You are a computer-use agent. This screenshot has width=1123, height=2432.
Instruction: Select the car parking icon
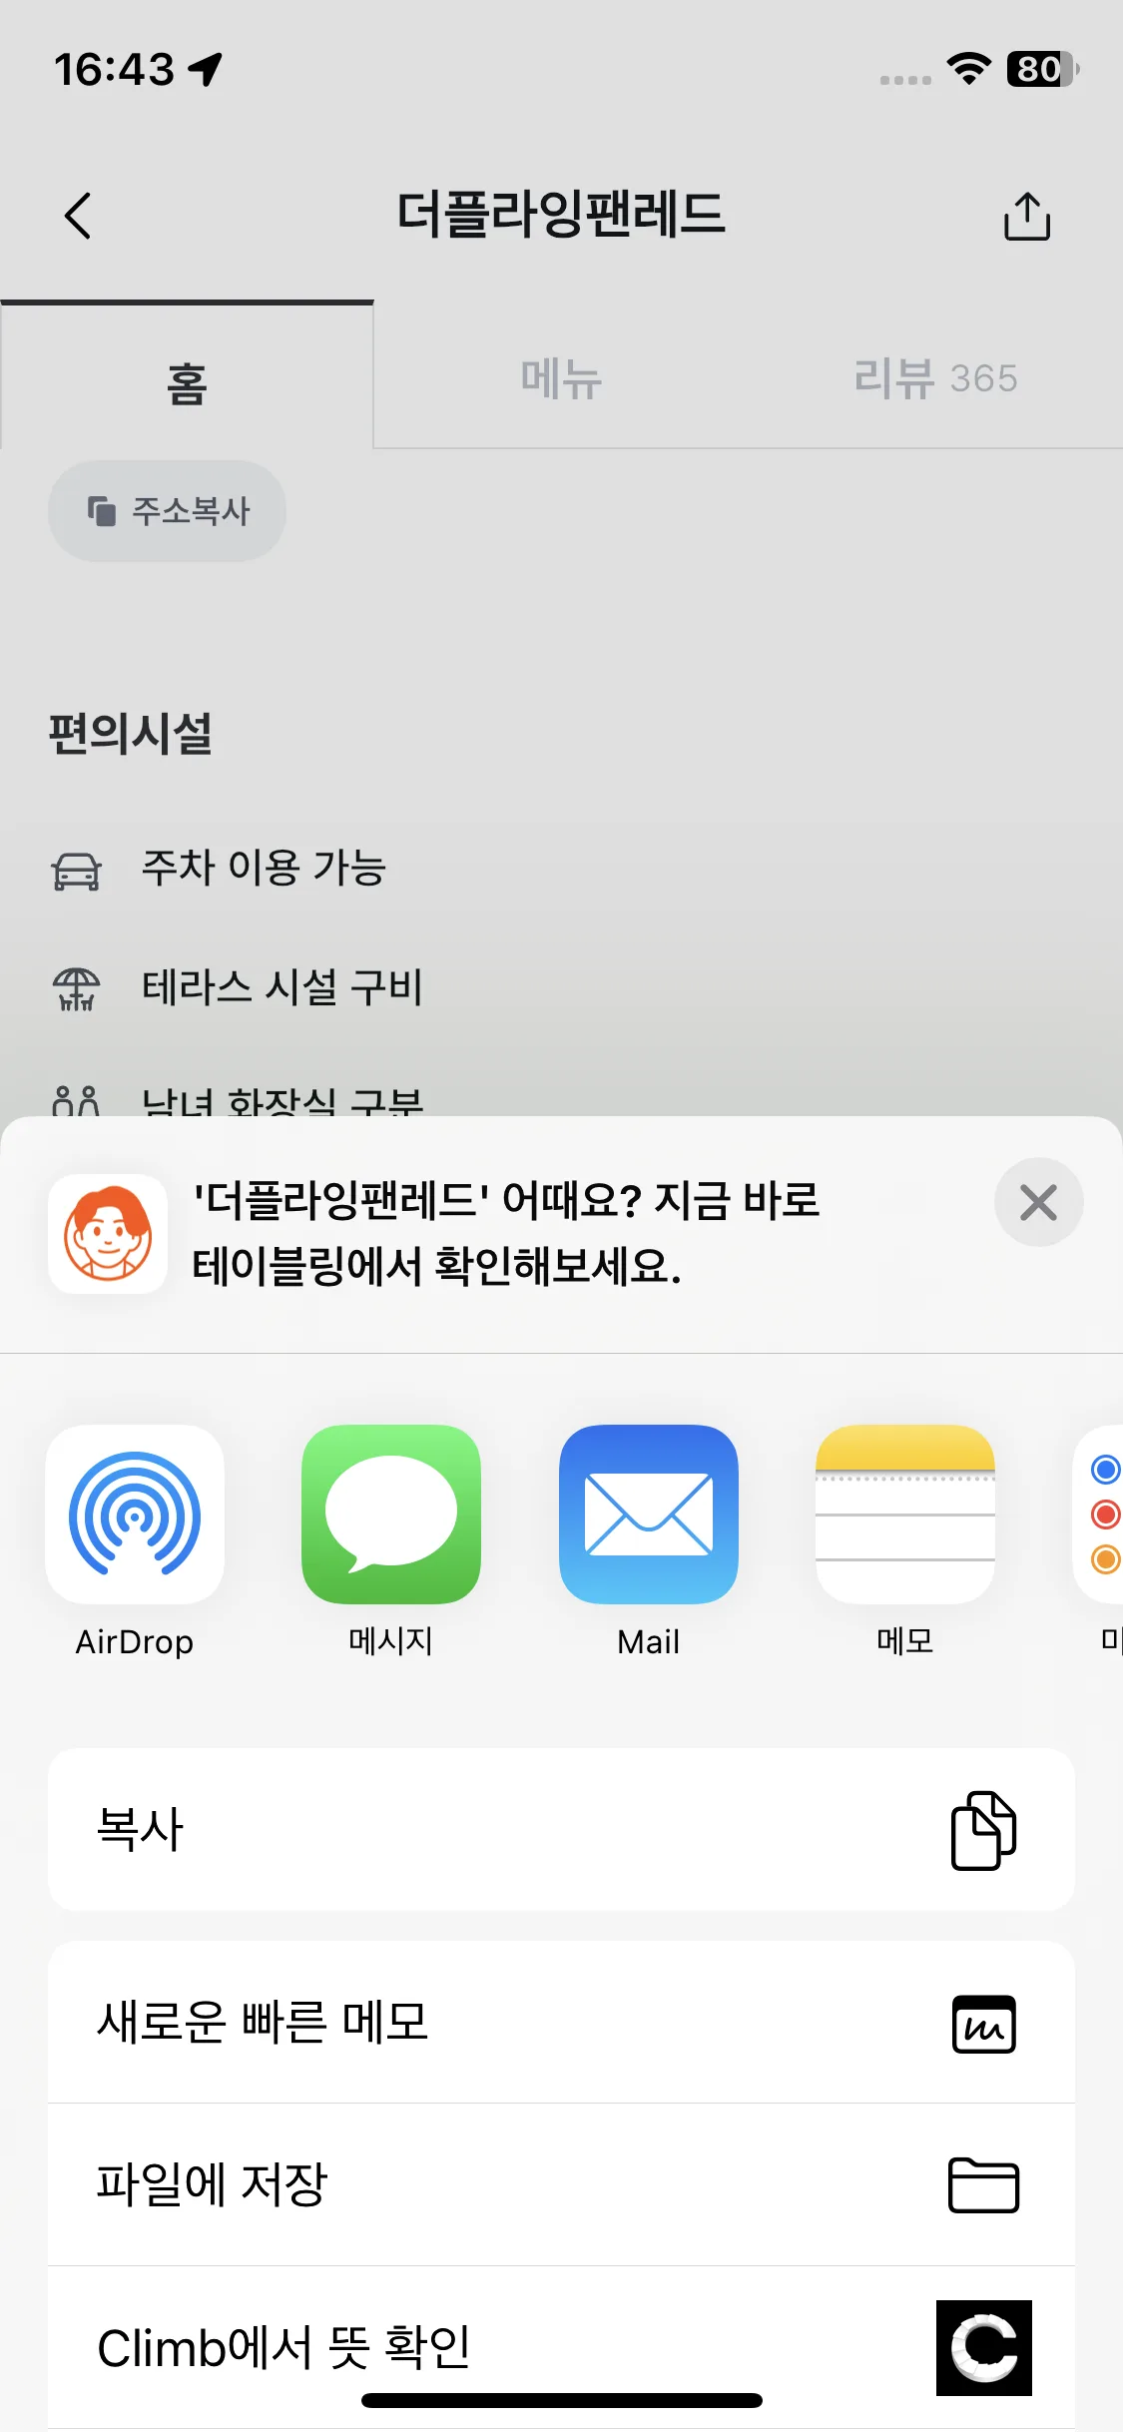coord(76,871)
